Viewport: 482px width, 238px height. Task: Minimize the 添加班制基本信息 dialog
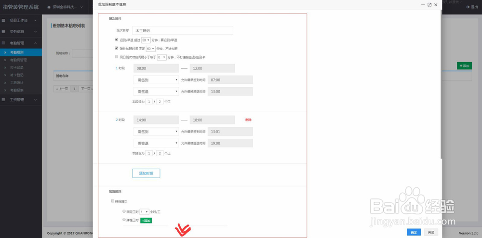click(x=423, y=5)
